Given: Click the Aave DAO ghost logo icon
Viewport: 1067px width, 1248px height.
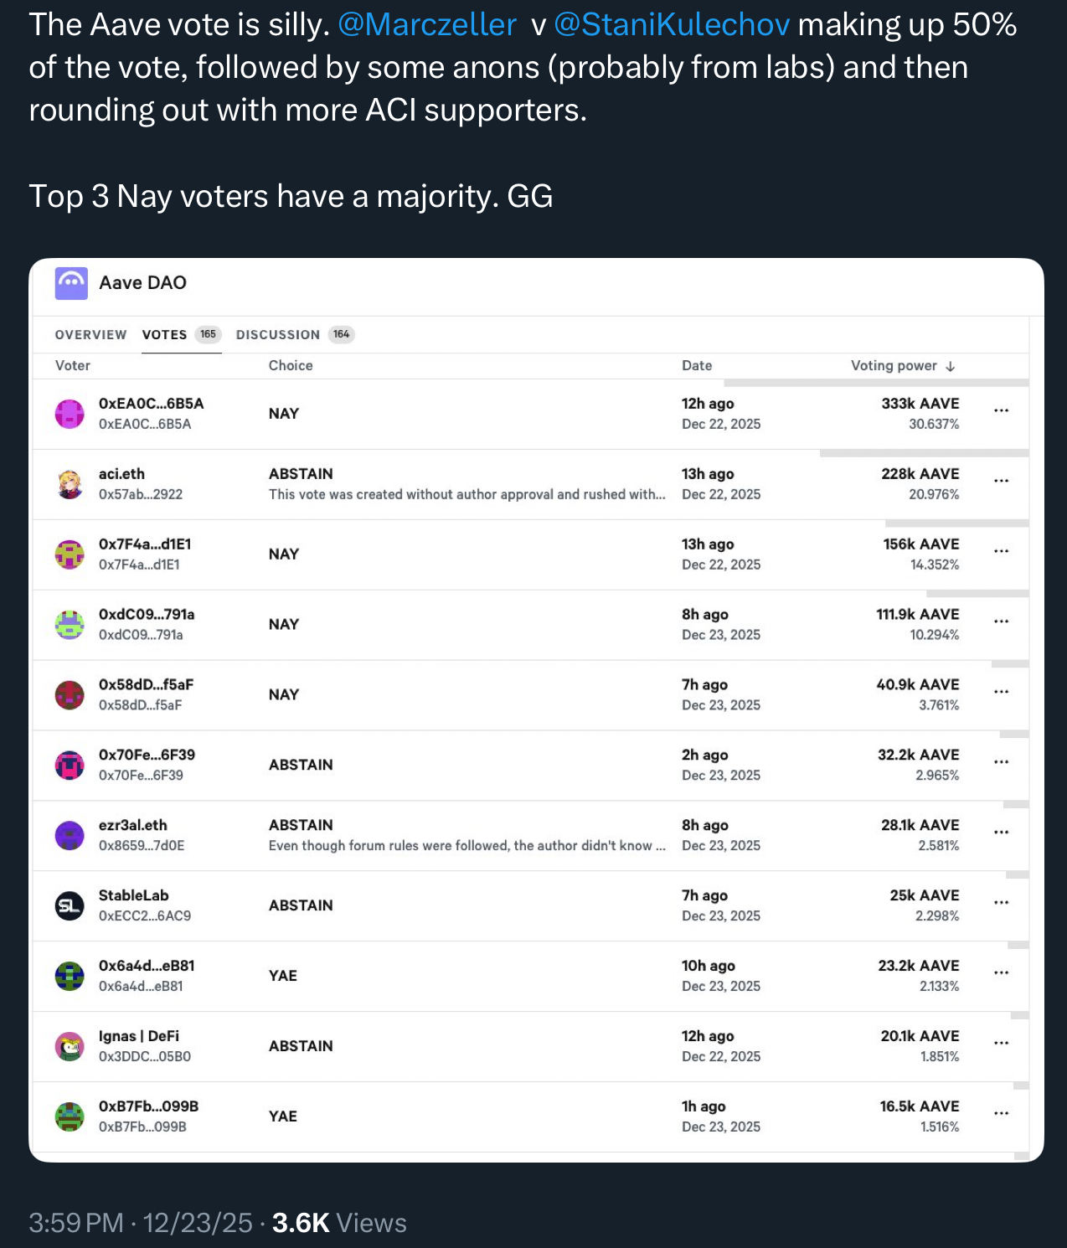Looking at the screenshot, I should point(71,283).
